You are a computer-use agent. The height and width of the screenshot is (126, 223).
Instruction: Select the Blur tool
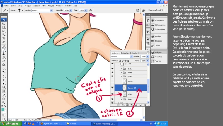4,68
